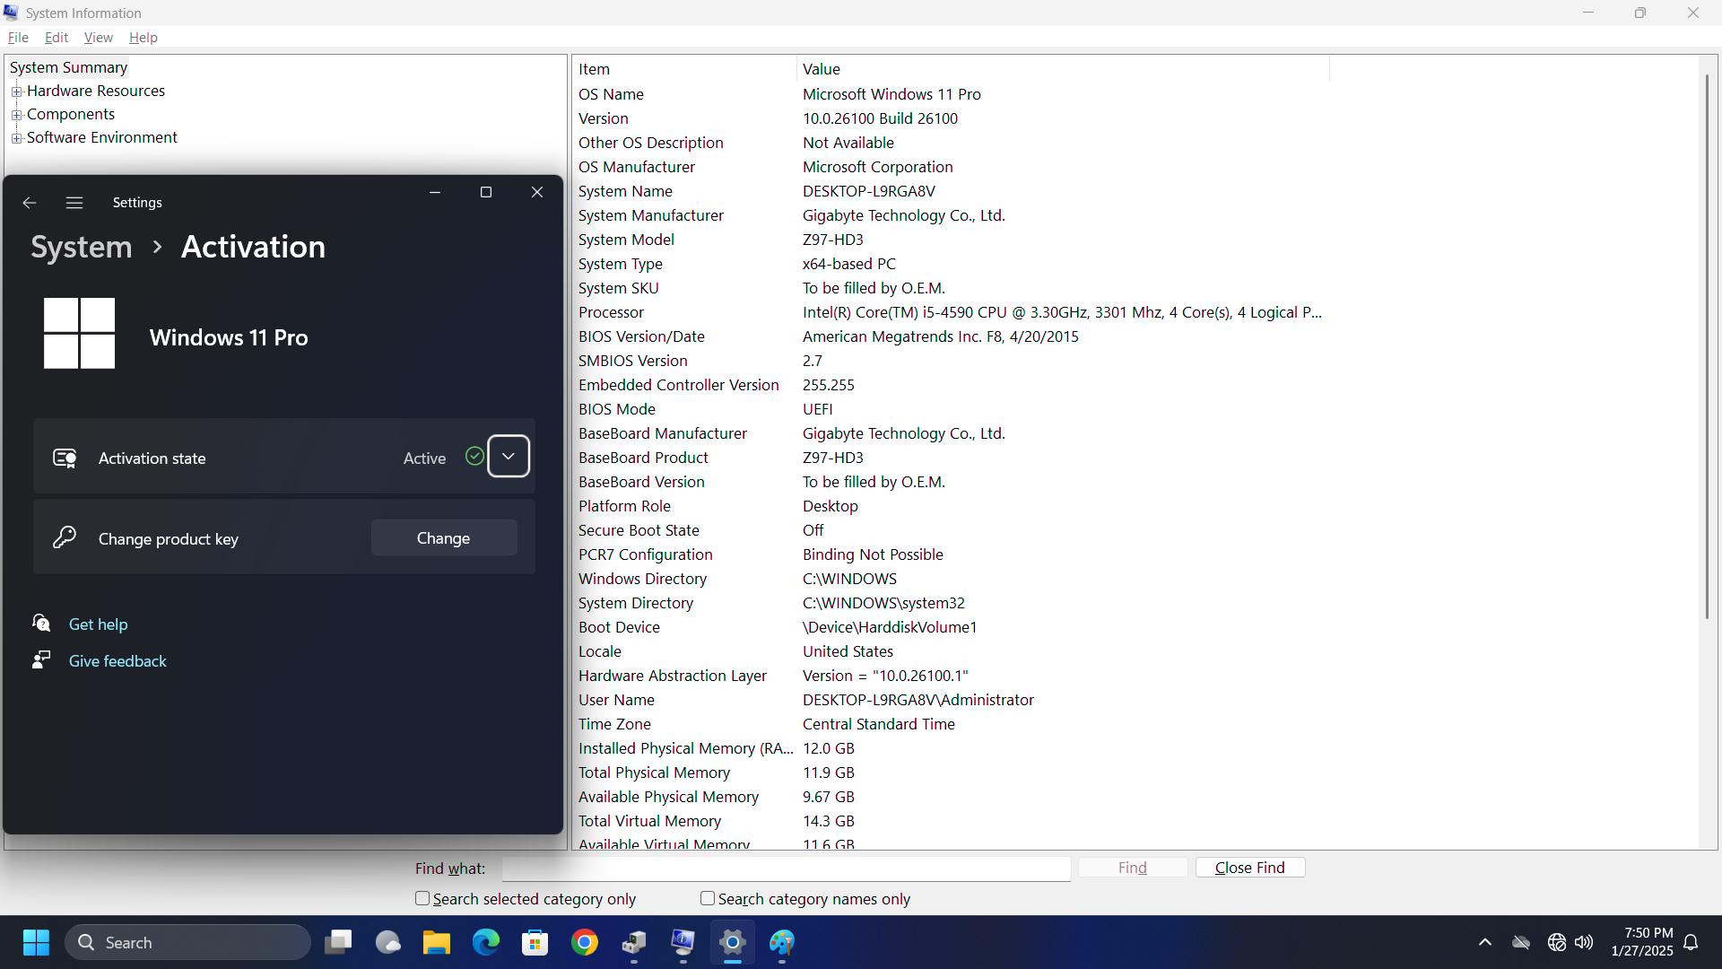Launch File Explorer from the taskbar

[x=437, y=942]
